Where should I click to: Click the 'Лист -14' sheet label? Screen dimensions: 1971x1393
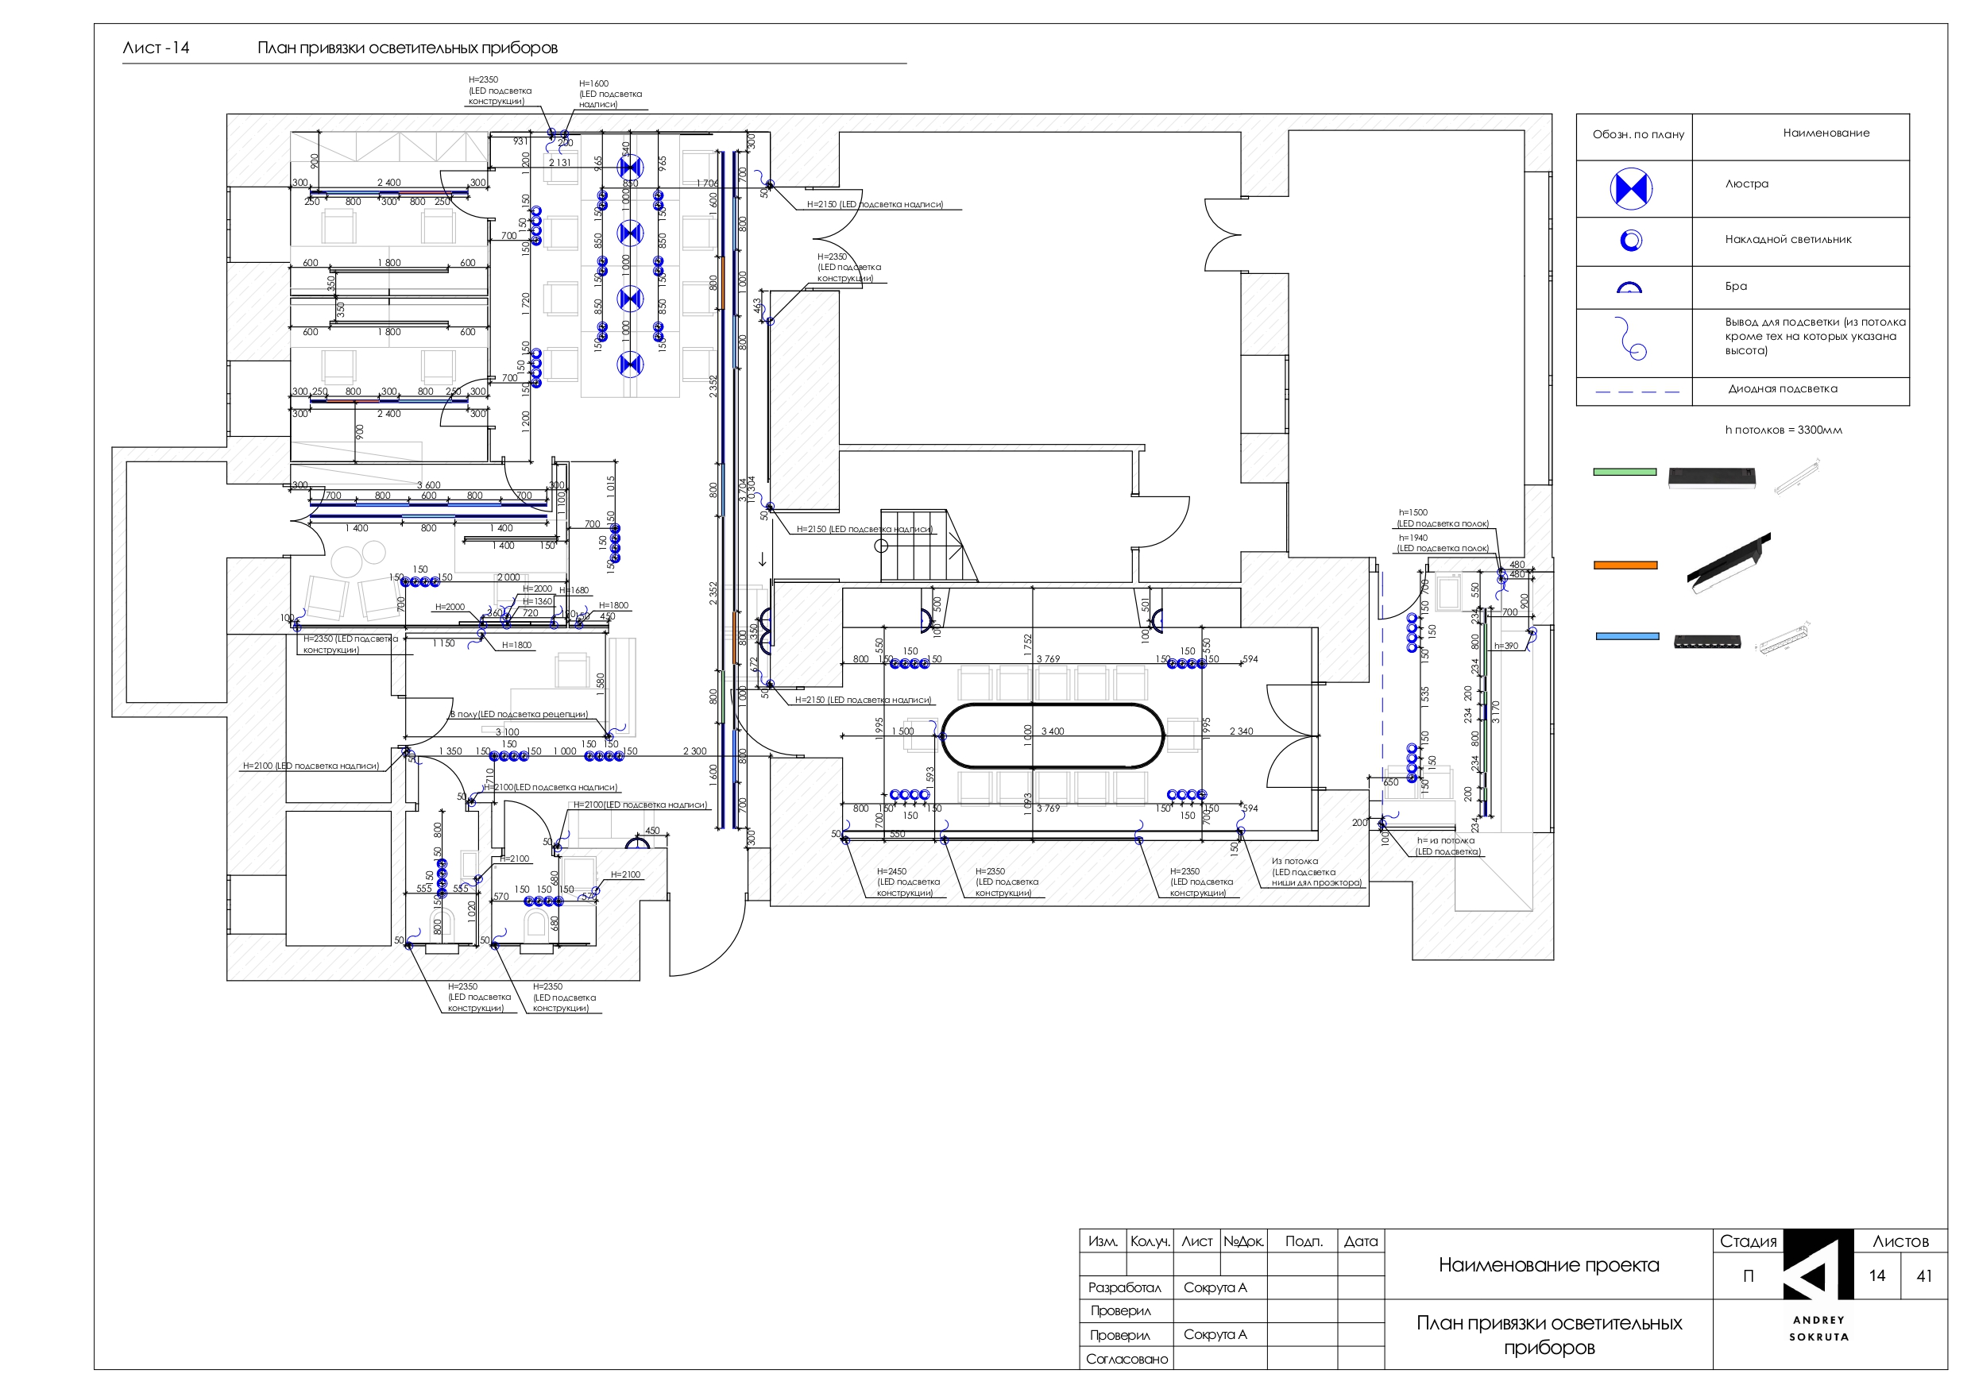coord(156,48)
